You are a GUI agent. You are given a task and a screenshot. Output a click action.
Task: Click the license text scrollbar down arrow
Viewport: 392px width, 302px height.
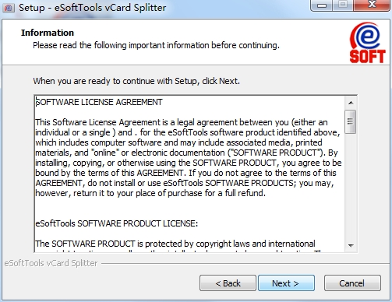[x=351, y=245]
